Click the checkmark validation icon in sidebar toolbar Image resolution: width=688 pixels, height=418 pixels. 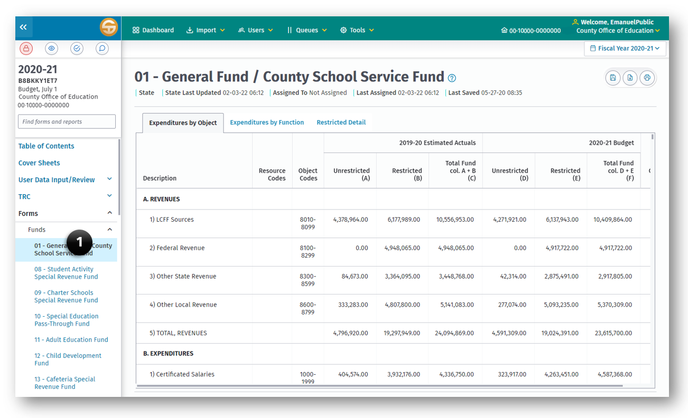[77, 48]
